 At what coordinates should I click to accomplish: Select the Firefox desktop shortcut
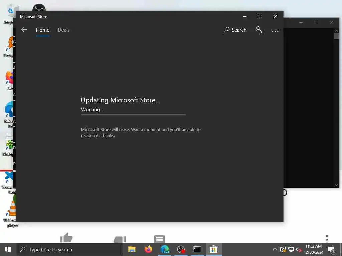(x=9, y=81)
